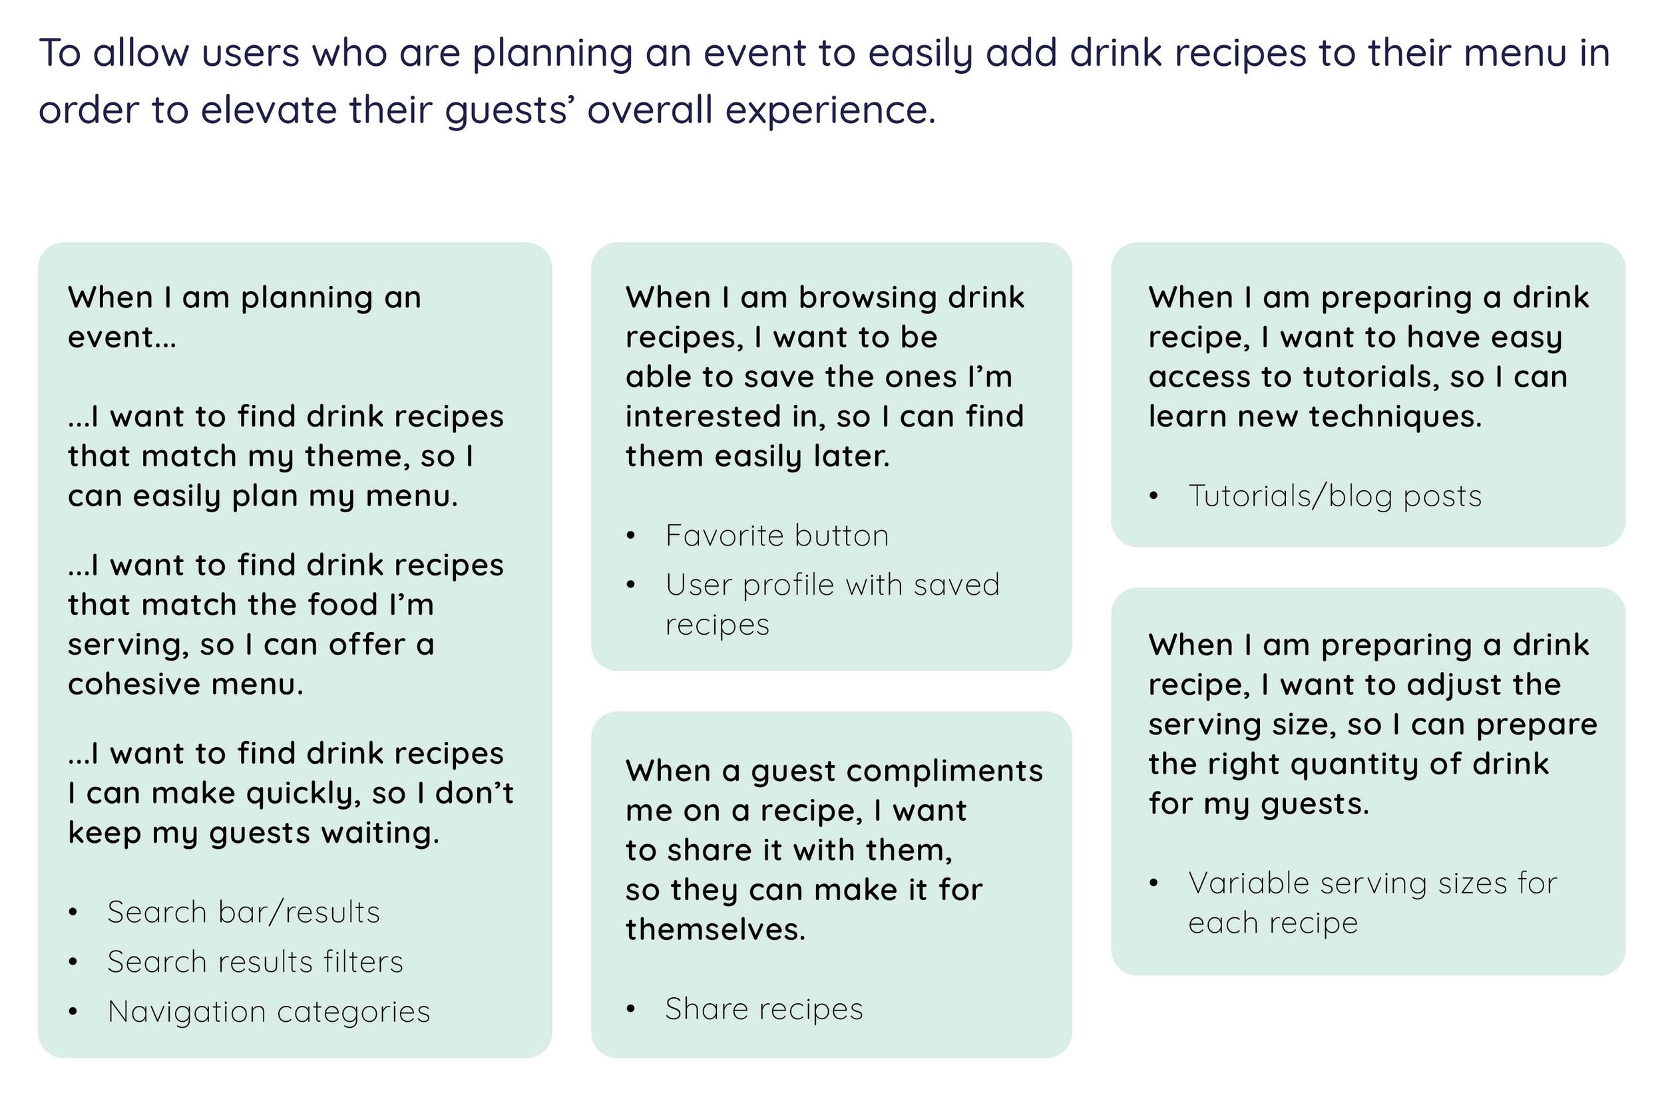Screen dimensions: 1664x1095
Task: Click the 'match the food I'm serving' statement
Action: tap(286, 625)
